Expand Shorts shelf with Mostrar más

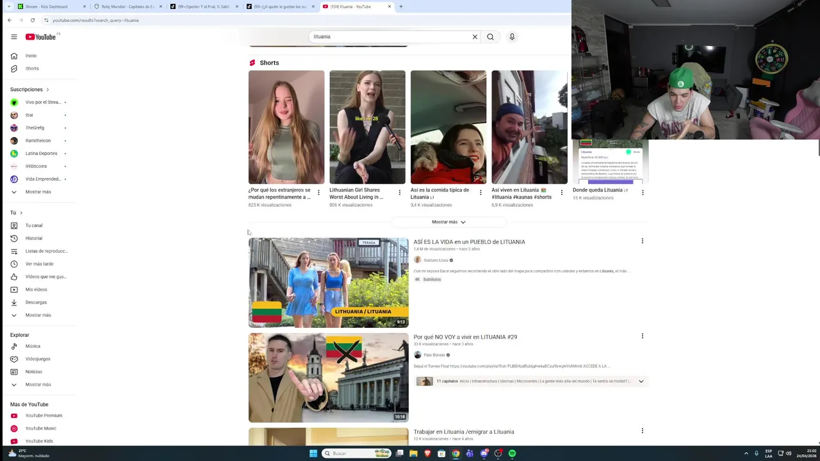click(x=448, y=222)
